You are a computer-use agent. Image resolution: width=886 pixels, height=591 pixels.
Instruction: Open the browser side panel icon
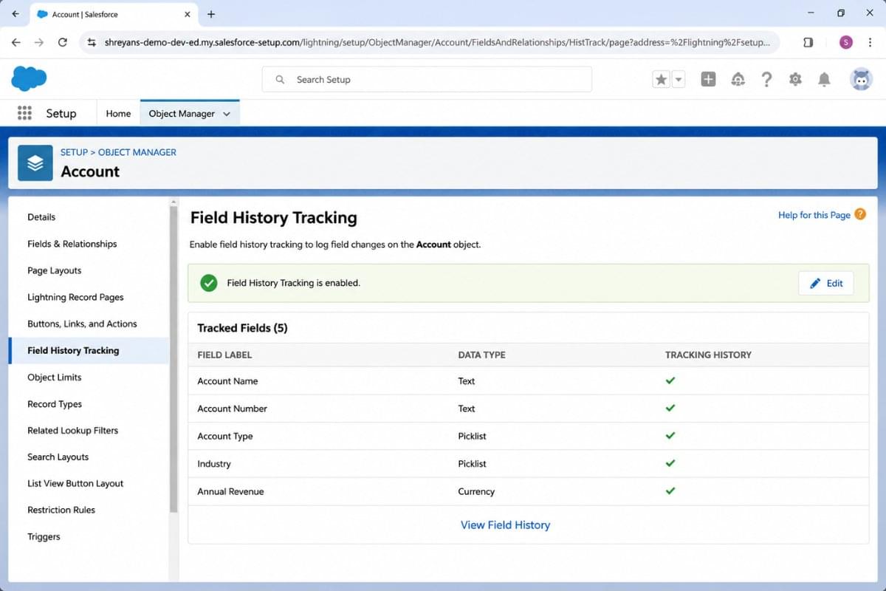[x=808, y=42]
